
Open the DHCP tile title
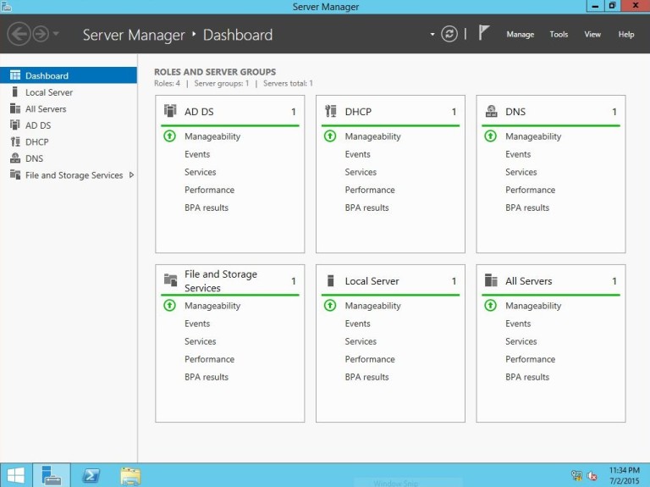coord(358,112)
